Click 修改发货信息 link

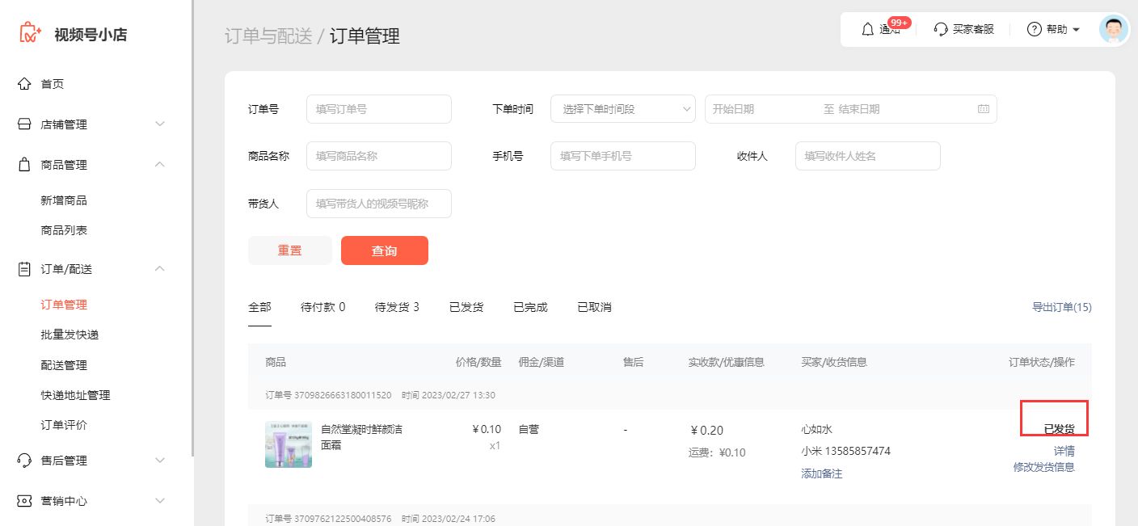point(1044,467)
